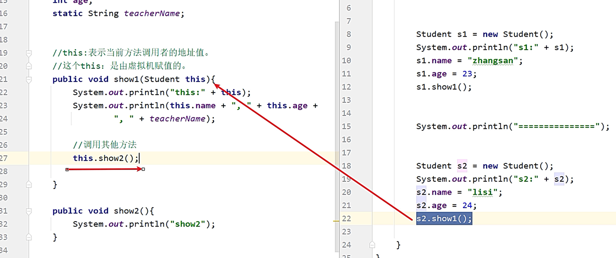
Task: Click 'Student s2 = new Student();' line
Action: pyautogui.click(x=485, y=166)
